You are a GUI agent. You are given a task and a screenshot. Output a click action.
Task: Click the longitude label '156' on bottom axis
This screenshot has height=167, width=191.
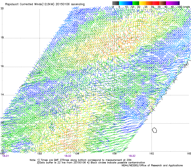tap(77, 154)
